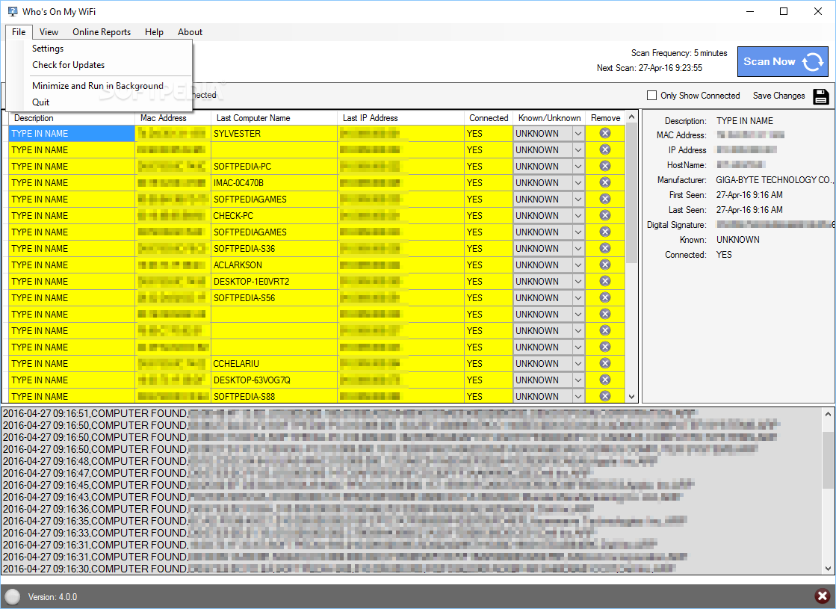Choose Settings from the File menu
This screenshot has height=609, width=836.
48,49
